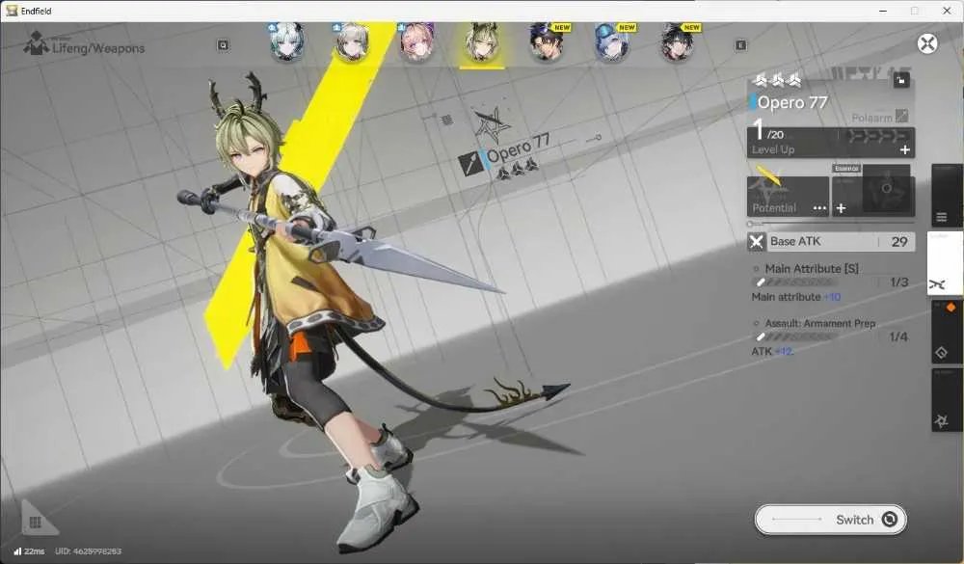This screenshot has height=564, width=964.
Task: Close the weapons screen with X icon
Action: click(x=927, y=43)
